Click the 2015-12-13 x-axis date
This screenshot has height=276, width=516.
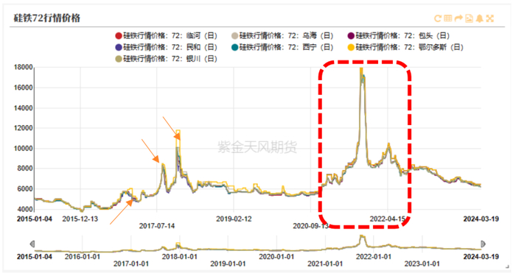click(x=80, y=219)
